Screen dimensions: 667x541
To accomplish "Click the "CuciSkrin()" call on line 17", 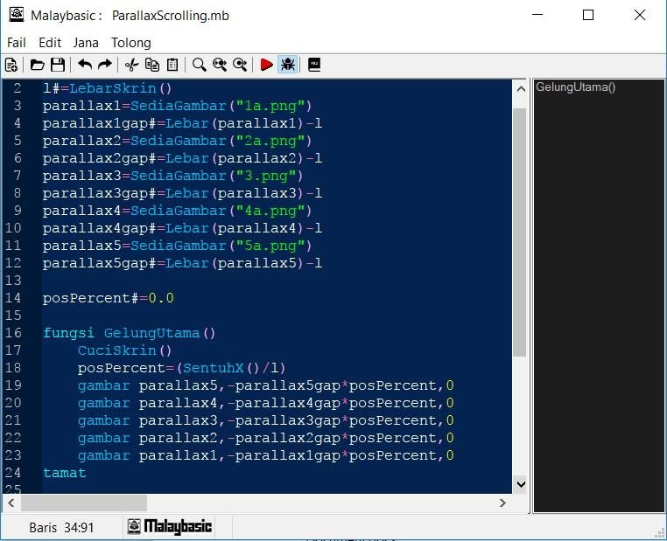I will (124, 350).
